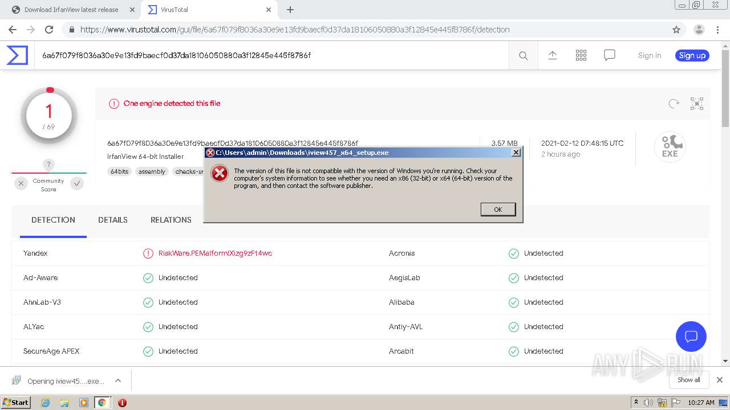Click the red error taskbar icon
Viewport: 730px width, 410px height.
[x=122, y=403]
